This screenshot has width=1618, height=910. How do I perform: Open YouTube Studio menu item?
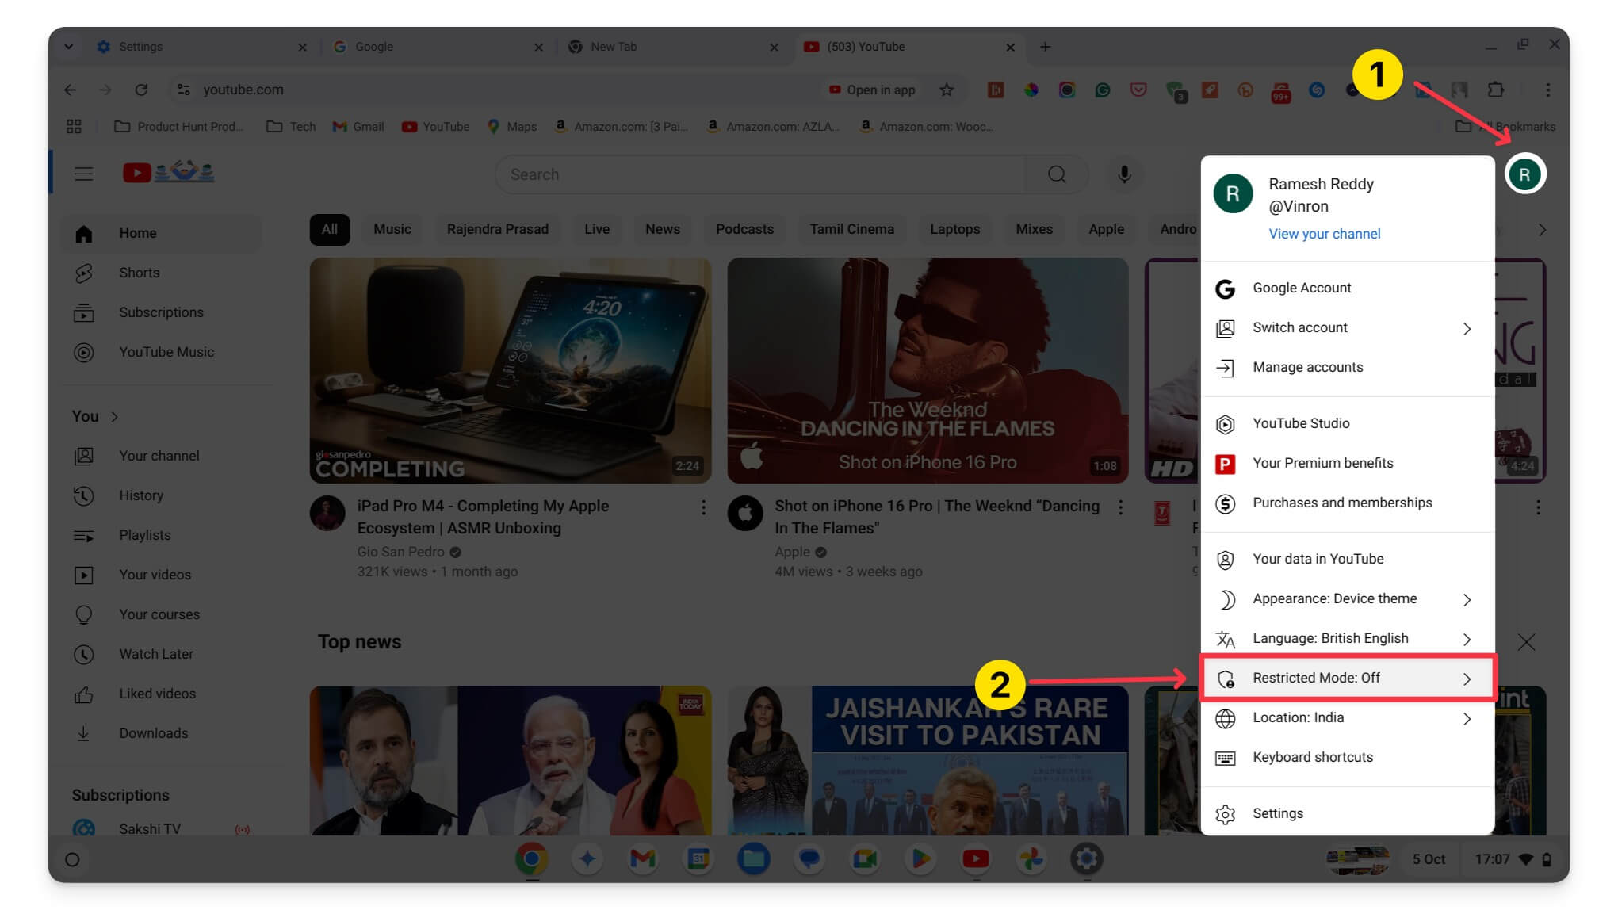point(1347,424)
